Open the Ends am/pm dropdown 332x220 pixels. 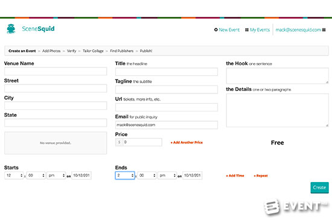pyautogui.click(x=167, y=175)
